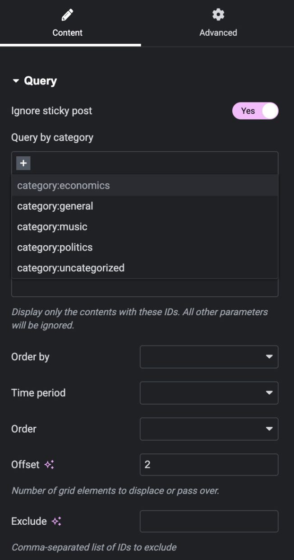Click the plus icon in category field
294x560 pixels.
[23, 163]
